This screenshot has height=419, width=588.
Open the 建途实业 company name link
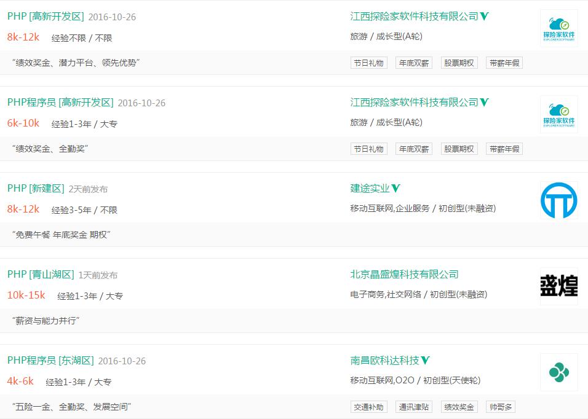pos(370,189)
